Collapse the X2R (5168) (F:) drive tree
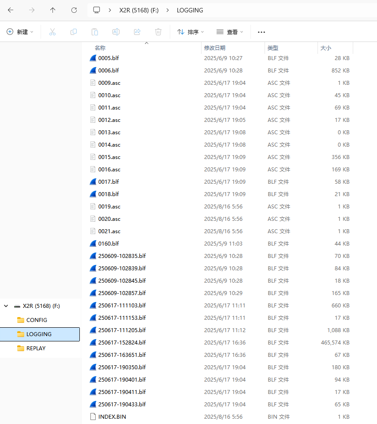Viewport: 377px width, 424px height. click(6, 306)
